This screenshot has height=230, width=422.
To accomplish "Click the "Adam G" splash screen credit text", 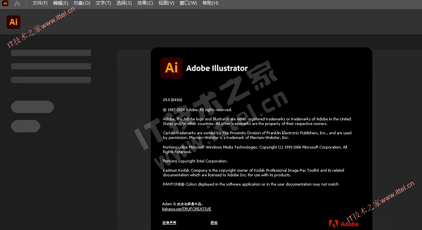I will (x=183, y=204).
